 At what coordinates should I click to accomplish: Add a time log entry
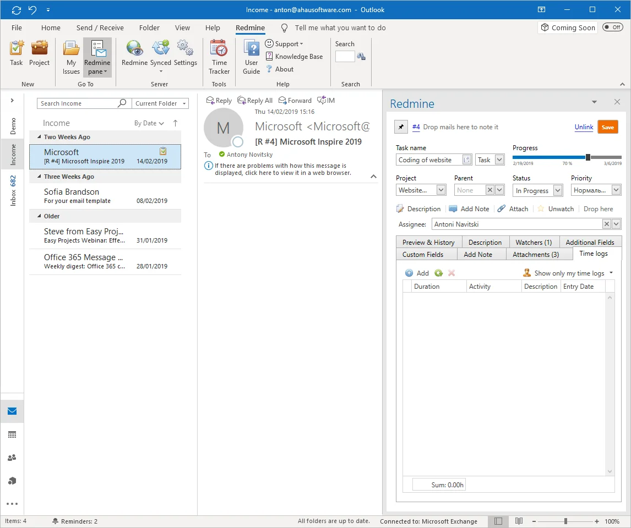point(417,273)
